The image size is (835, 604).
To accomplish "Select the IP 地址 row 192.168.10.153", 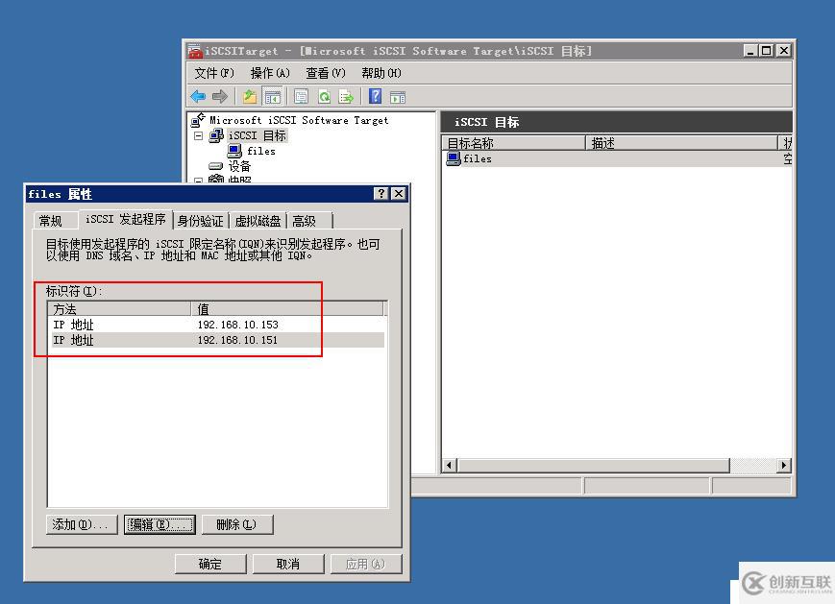I will click(217, 325).
